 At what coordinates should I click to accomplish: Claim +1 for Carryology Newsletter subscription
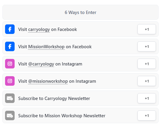(147, 98)
